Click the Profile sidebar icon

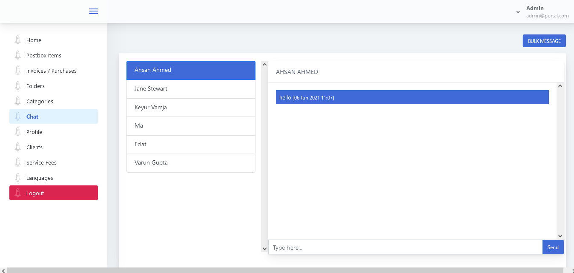pyautogui.click(x=17, y=131)
